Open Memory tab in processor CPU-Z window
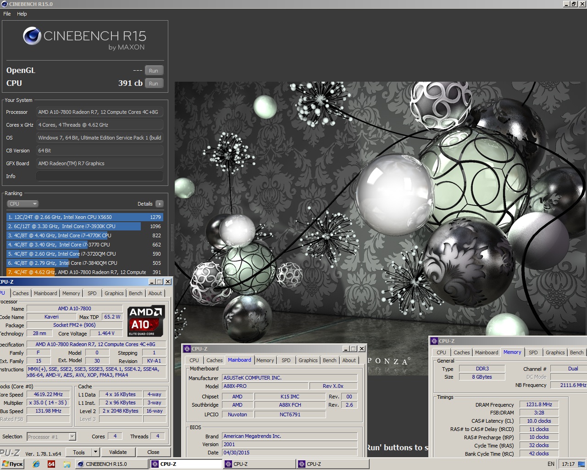This screenshot has height=470, width=587. [x=71, y=293]
